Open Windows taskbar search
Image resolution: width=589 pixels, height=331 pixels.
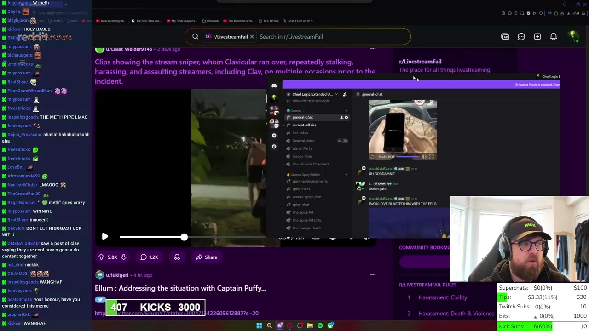[270, 326]
